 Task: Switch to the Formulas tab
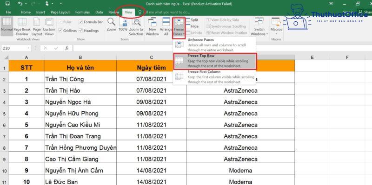tap(83, 12)
